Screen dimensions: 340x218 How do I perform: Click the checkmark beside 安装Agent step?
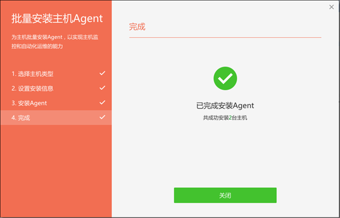click(102, 102)
